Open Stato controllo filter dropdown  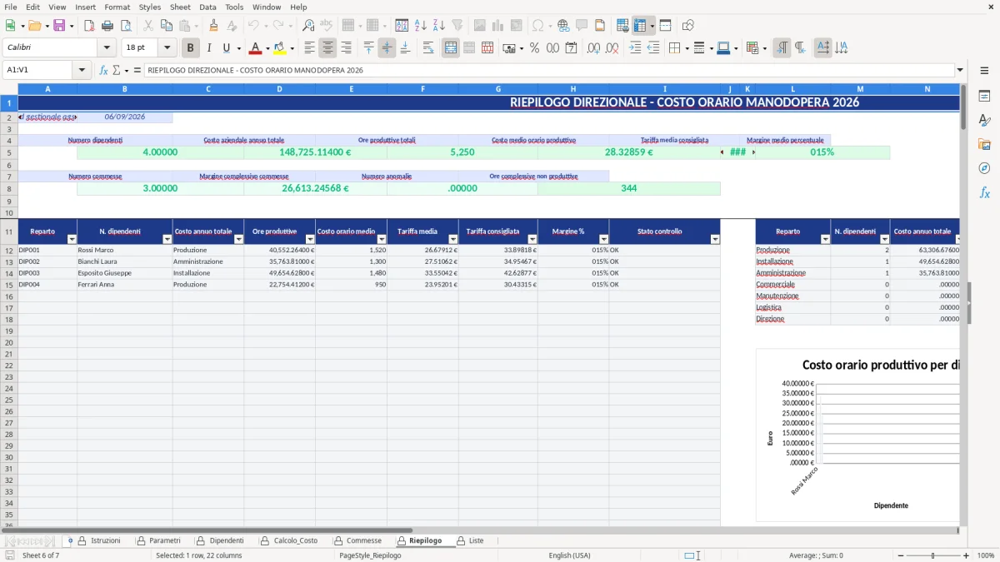[x=715, y=239]
